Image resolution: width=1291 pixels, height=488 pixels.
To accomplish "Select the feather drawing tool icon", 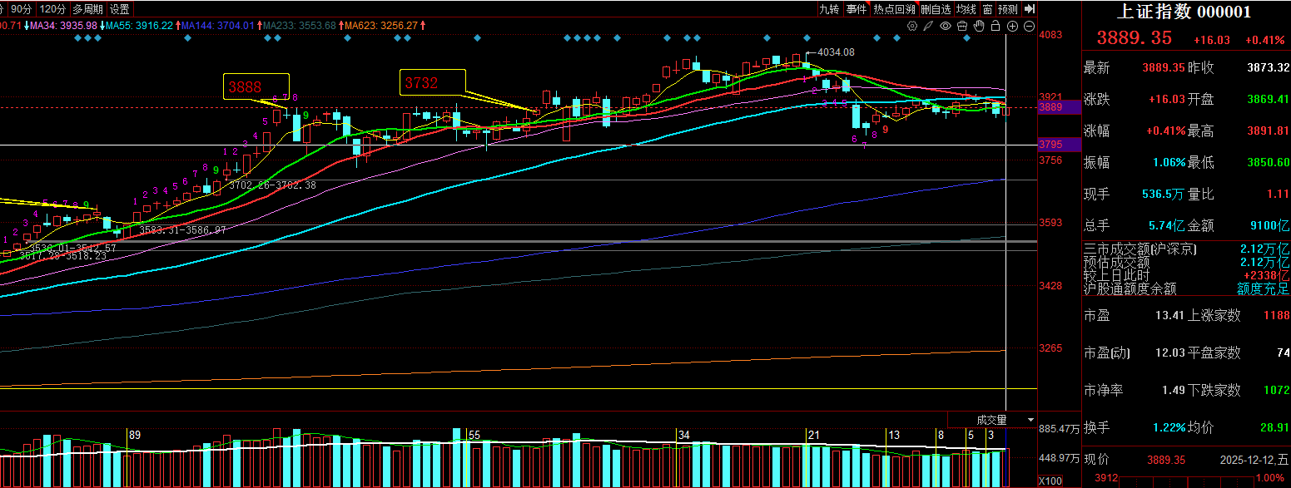I will (x=929, y=27).
